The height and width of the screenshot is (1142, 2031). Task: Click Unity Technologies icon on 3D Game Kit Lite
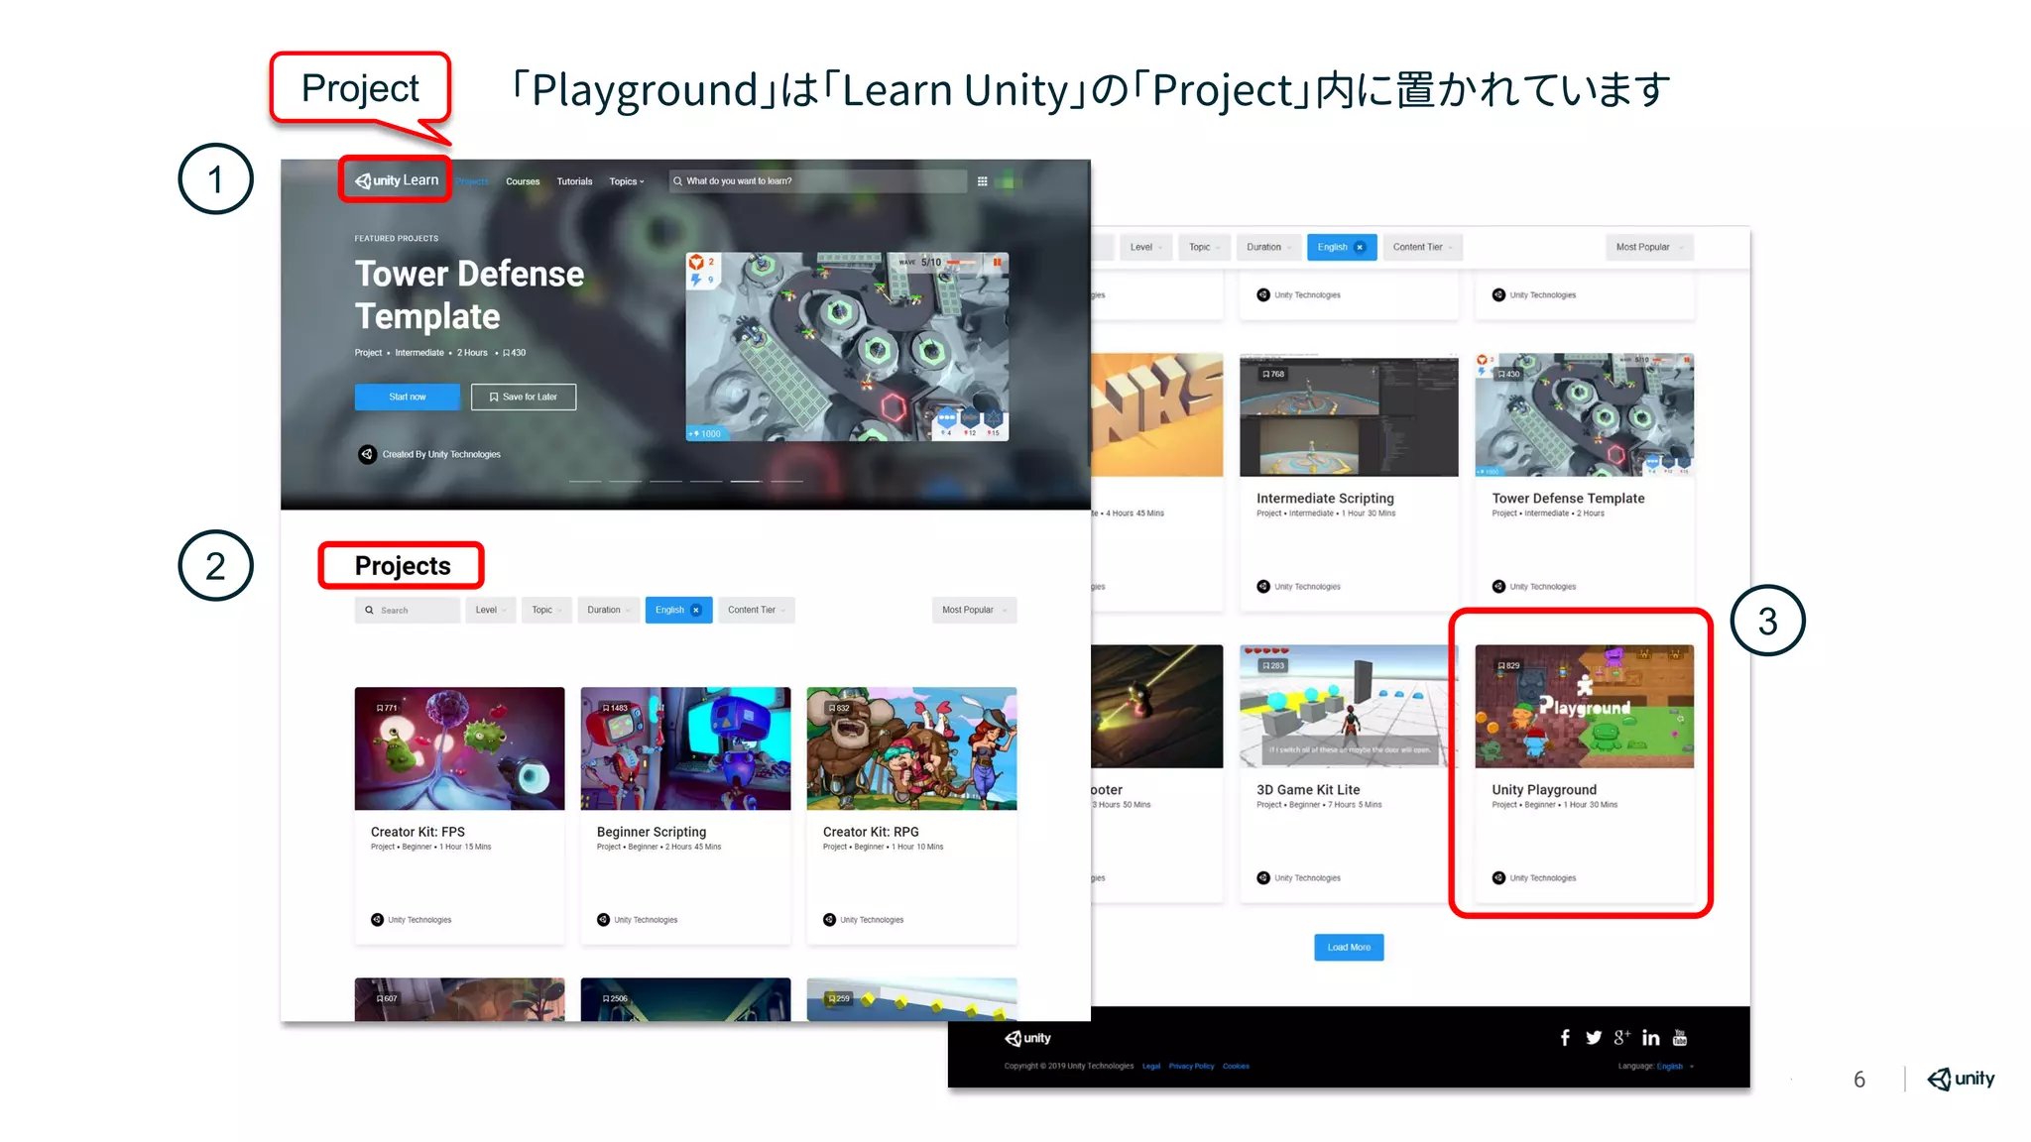[1263, 877]
